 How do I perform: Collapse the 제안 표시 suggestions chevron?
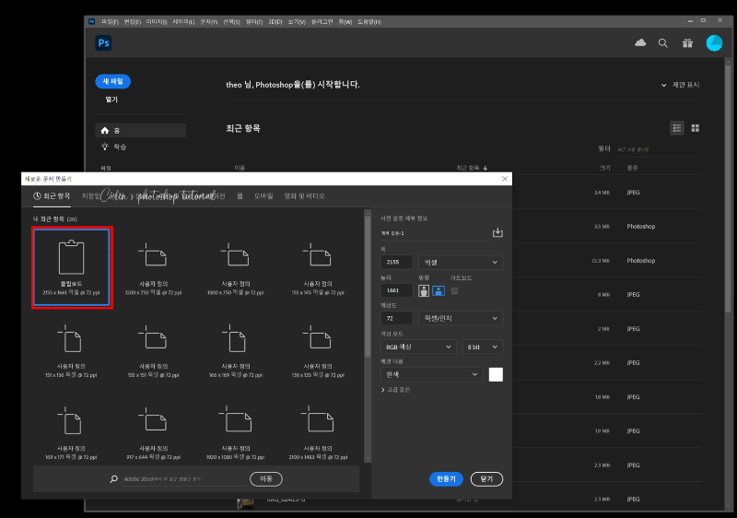tap(663, 85)
